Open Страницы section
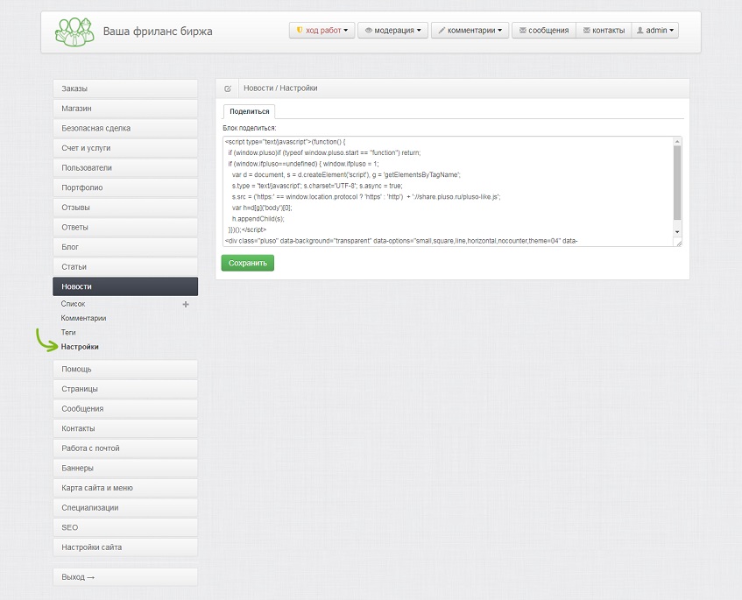The width and height of the screenshot is (742, 600). pyautogui.click(x=125, y=389)
